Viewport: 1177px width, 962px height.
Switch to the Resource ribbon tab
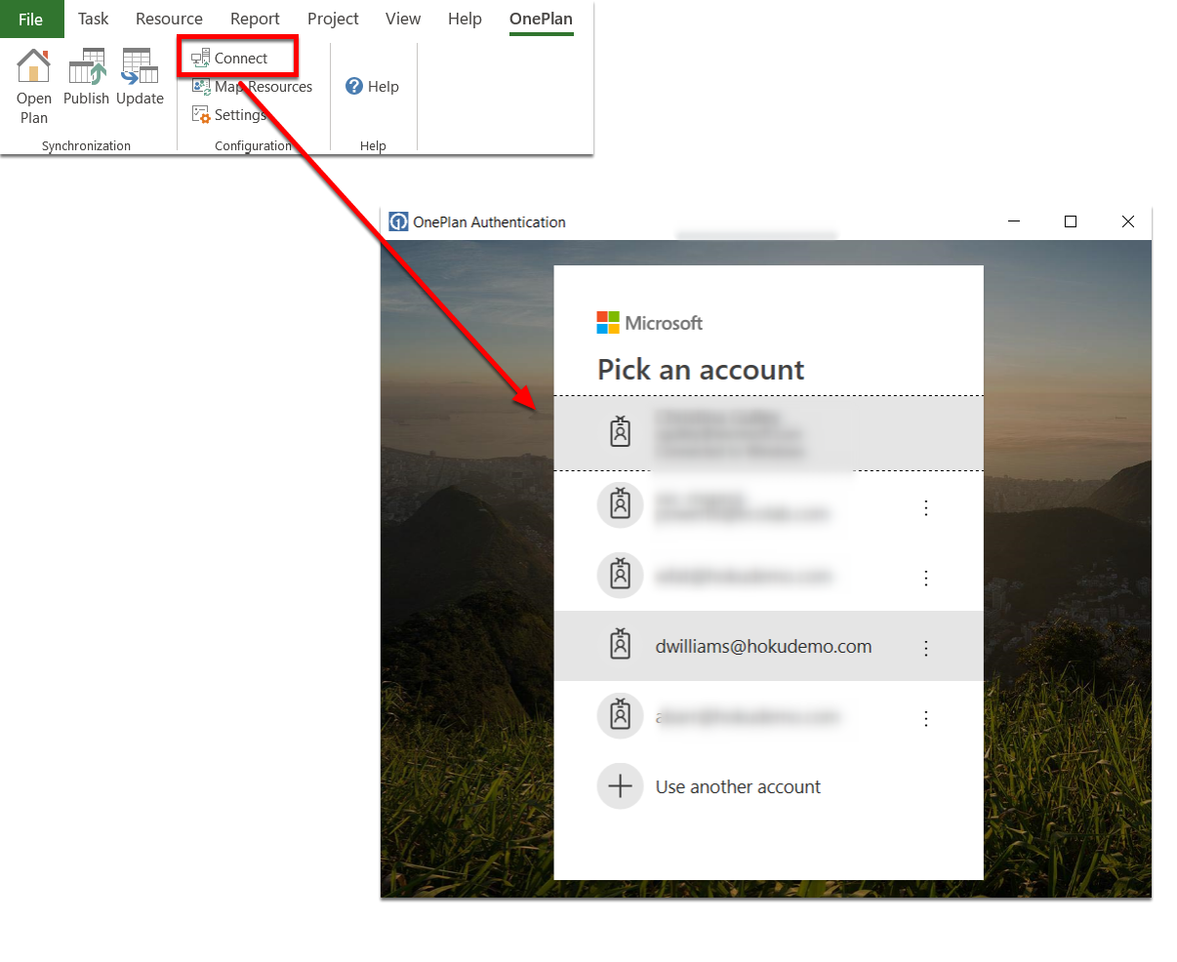pyautogui.click(x=169, y=19)
